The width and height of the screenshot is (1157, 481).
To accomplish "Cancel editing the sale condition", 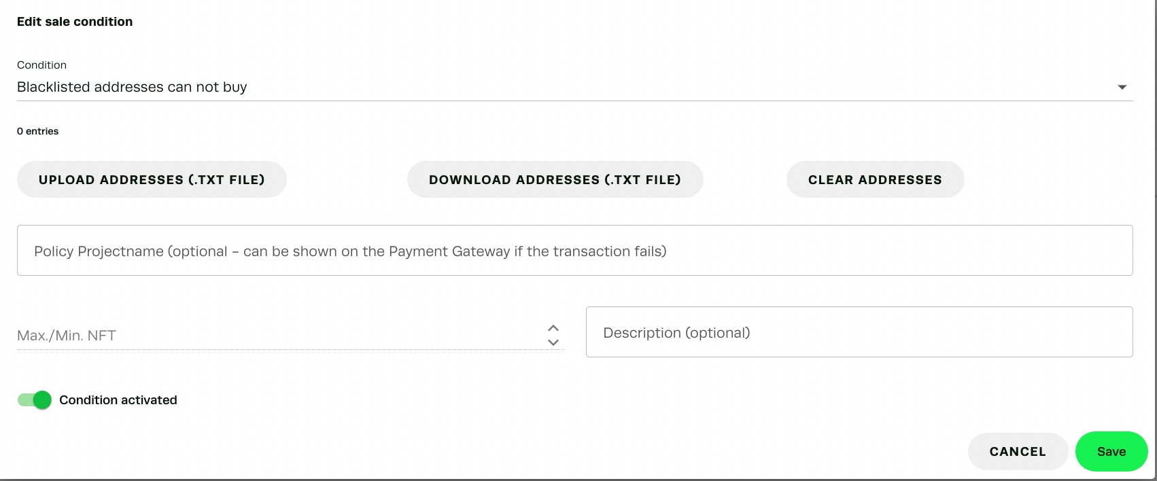I will [1017, 452].
